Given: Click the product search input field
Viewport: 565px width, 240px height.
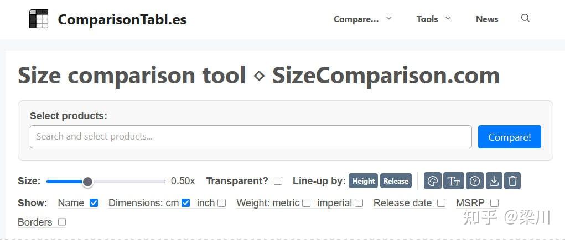Looking at the screenshot, I should [x=251, y=137].
